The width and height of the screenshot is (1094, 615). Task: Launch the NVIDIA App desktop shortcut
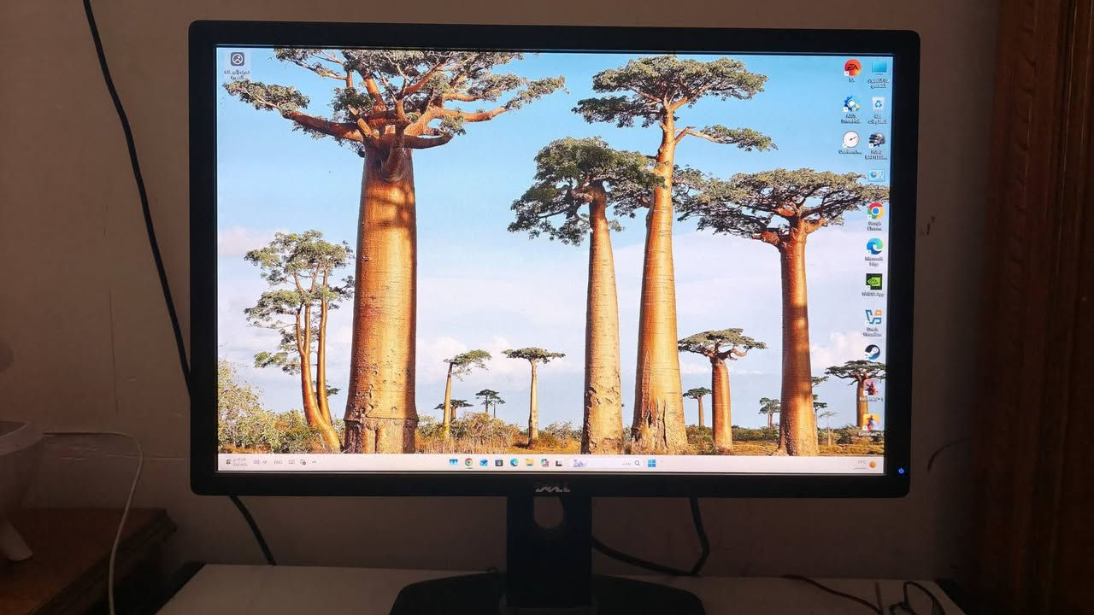(873, 282)
